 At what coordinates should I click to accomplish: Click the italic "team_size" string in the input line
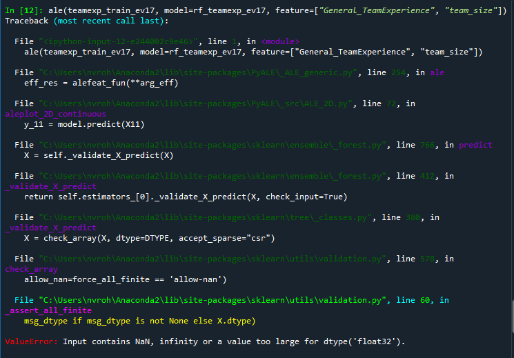coord(471,10)
